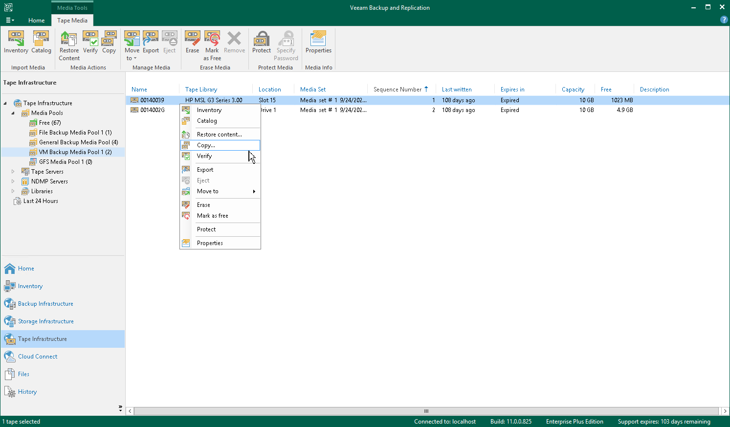The width and height of the screenshot is (730, 427).
Task: Select the Tape Media ribbon tab
Action: [x=72, y=20]
